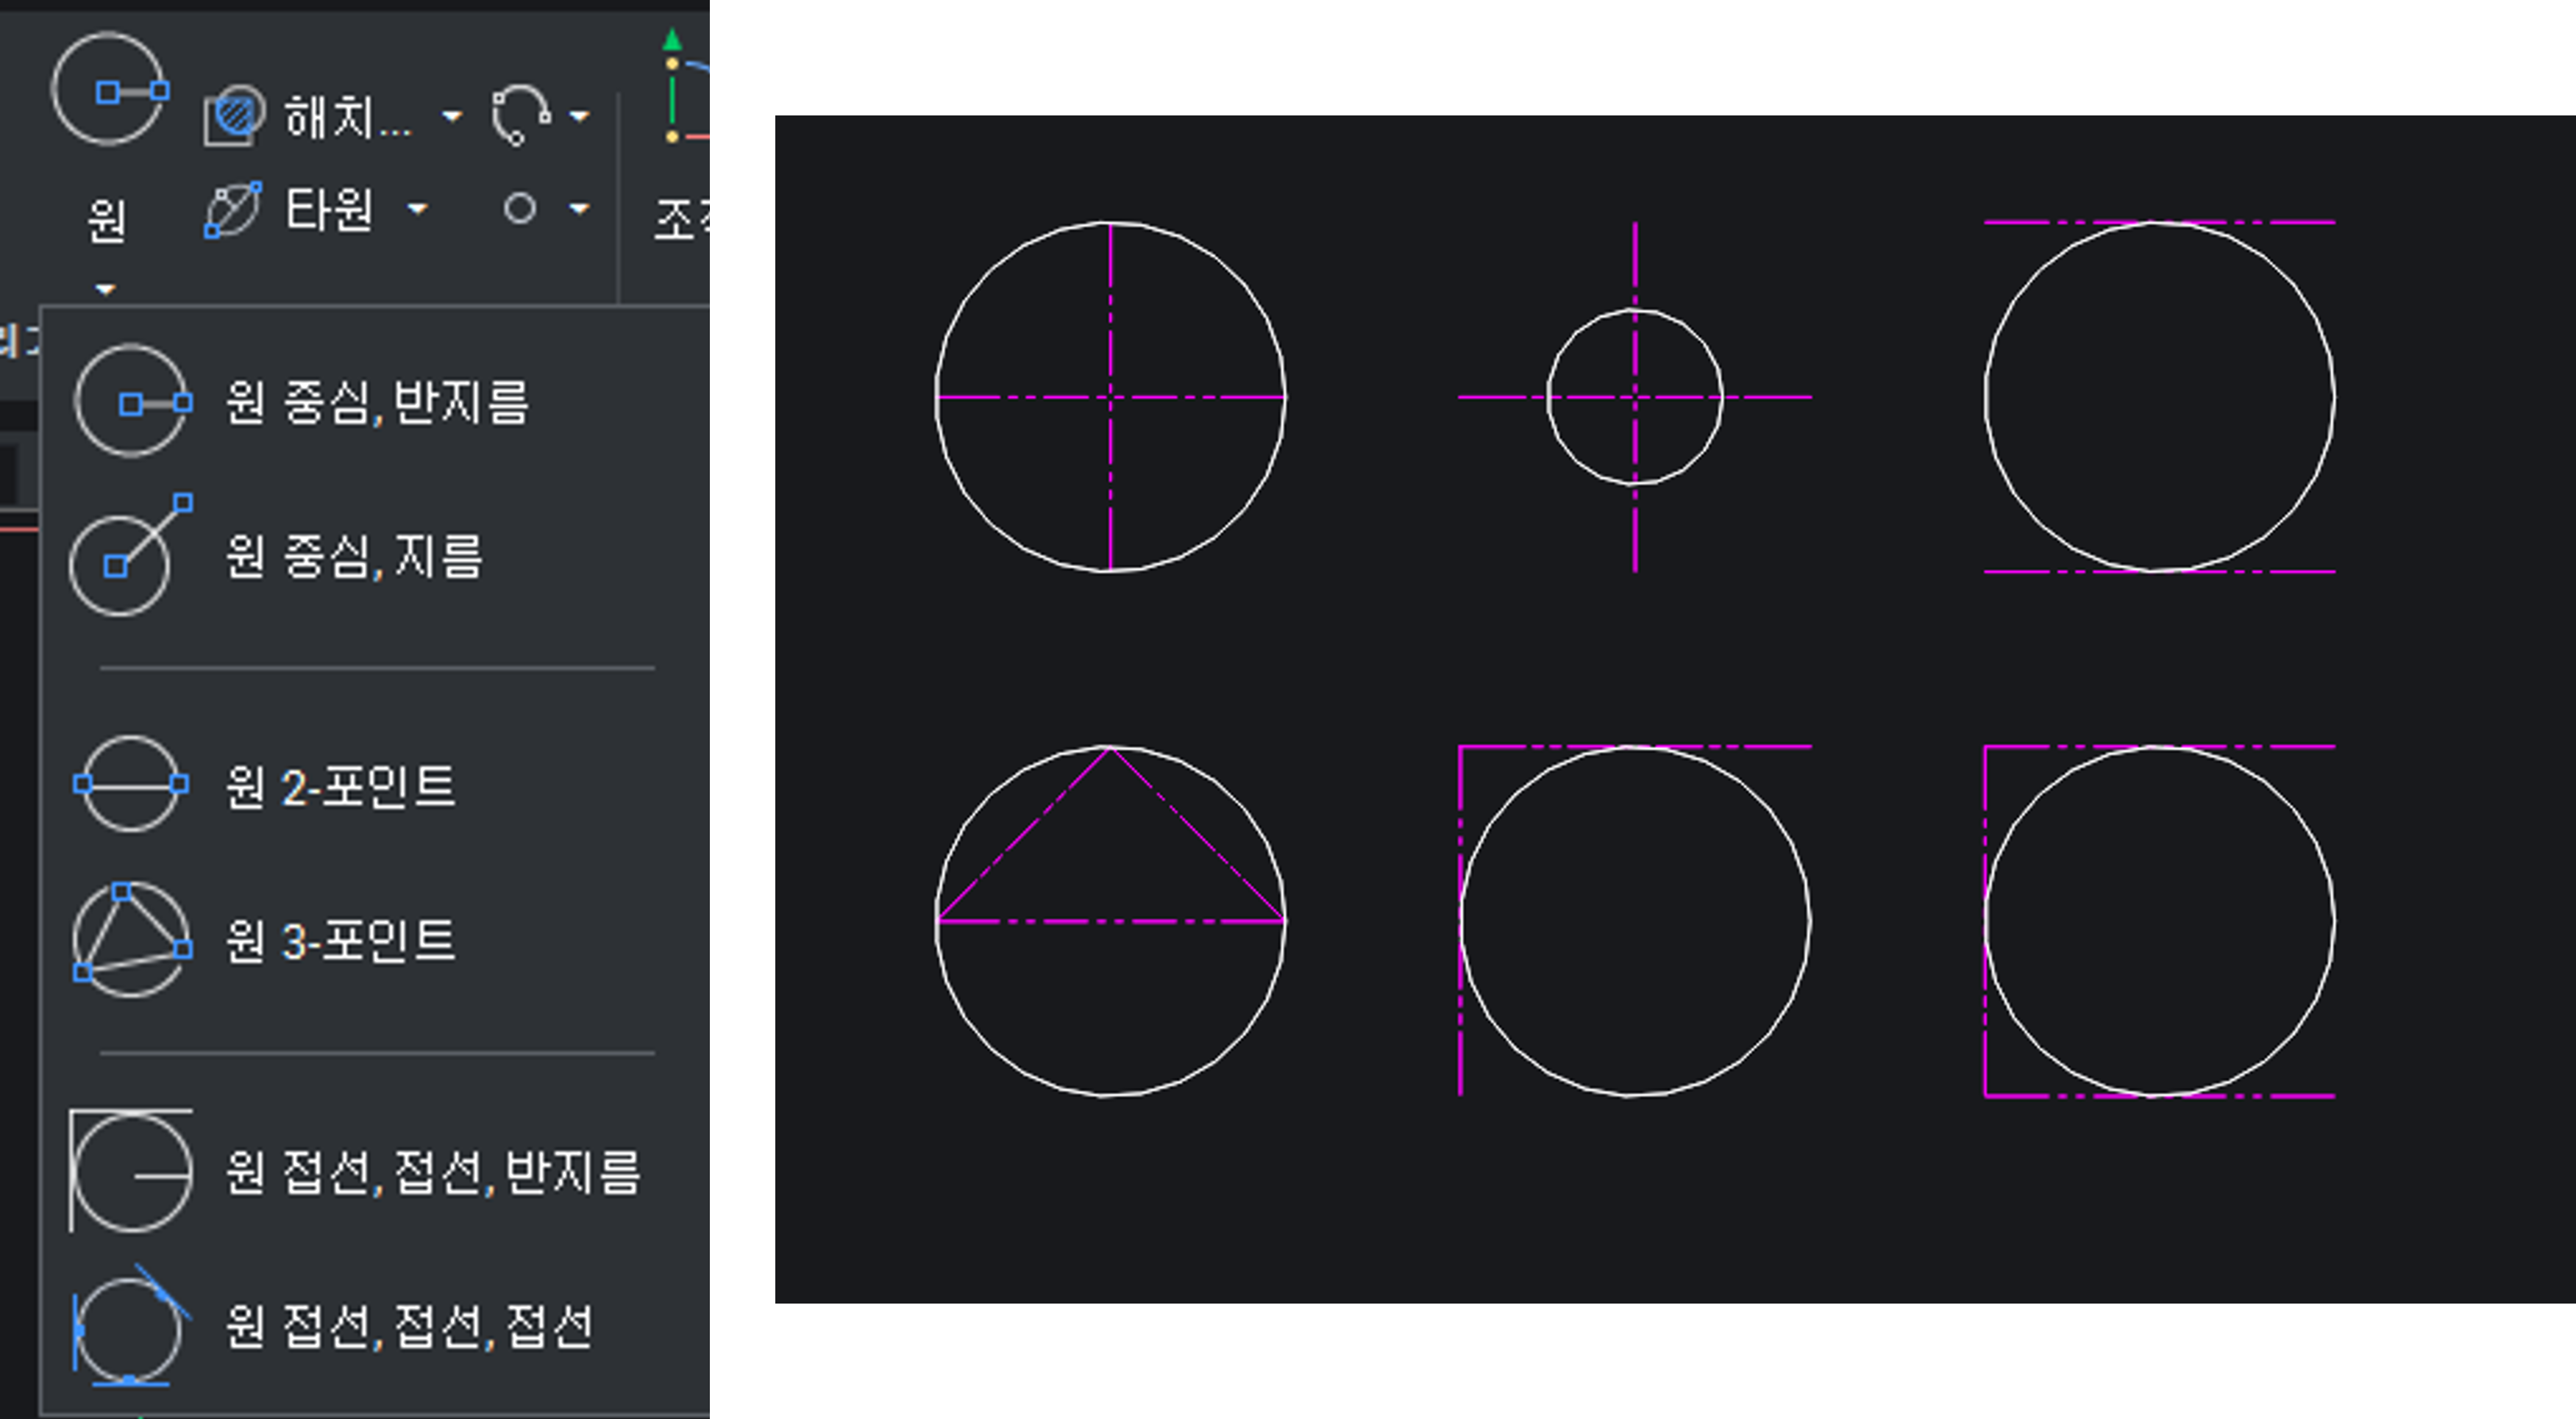
Task: Open the revision cloud dropdown arrow
Action: click(580, 117)
